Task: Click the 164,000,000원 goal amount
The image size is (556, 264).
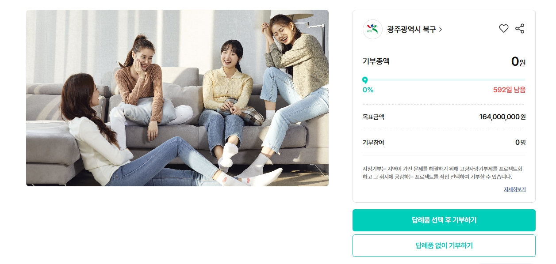Action: 502,117
